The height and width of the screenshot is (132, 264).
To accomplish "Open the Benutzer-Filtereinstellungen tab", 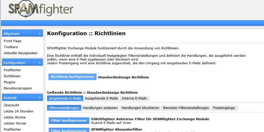I will coord(186,108).
